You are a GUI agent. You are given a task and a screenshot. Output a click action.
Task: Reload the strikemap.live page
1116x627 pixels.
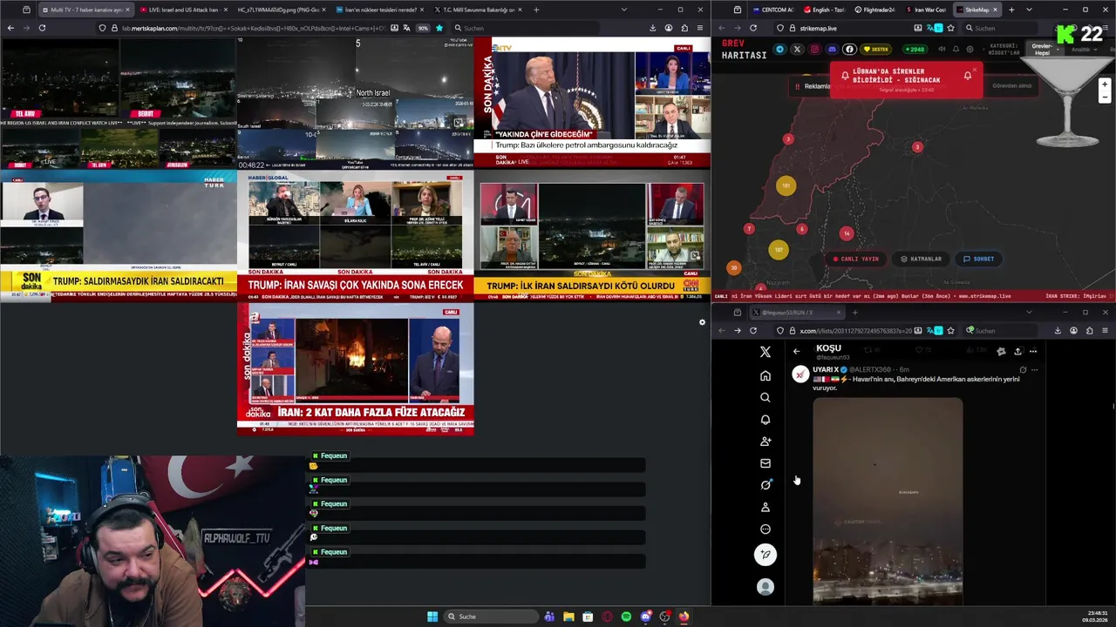pyautogui.click(x=753, y=28)
